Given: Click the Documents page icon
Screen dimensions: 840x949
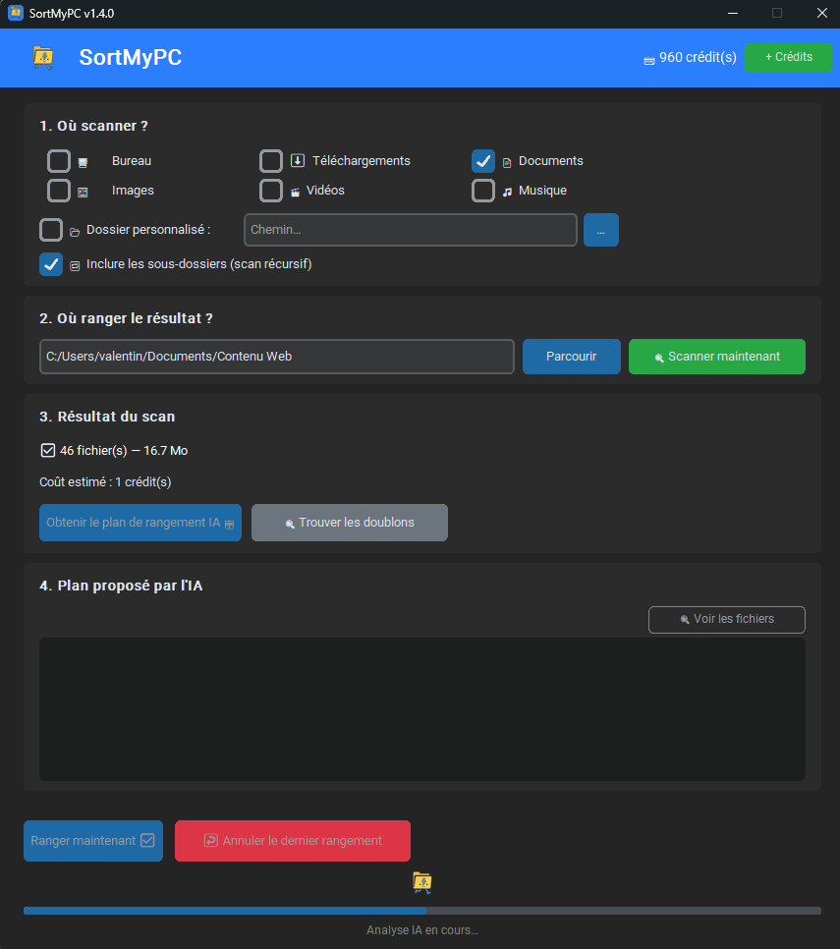Looking at the screenshot, I should (507, 162).
